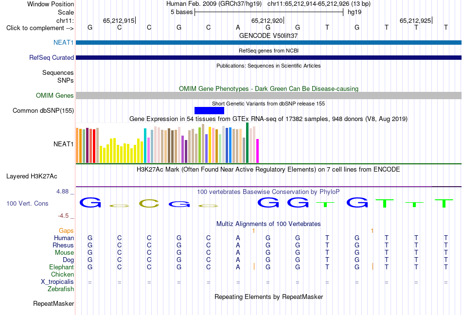Image resolution: width=462 pixels, height=315 pixels.
Task: Click the gray OMIM Genes bar
Action: pos(268,95)
